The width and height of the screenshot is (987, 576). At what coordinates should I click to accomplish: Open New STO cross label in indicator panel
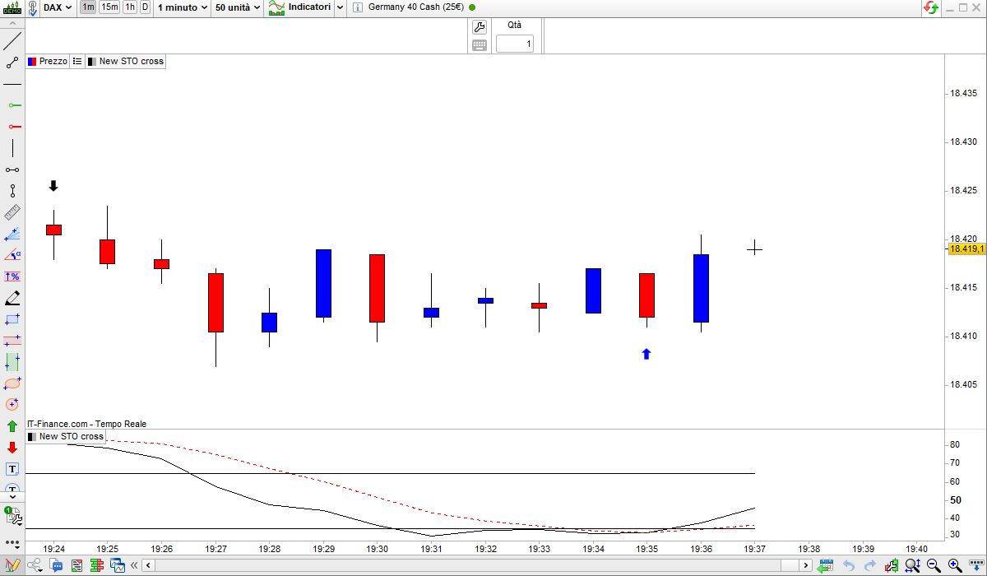point(66,436)
